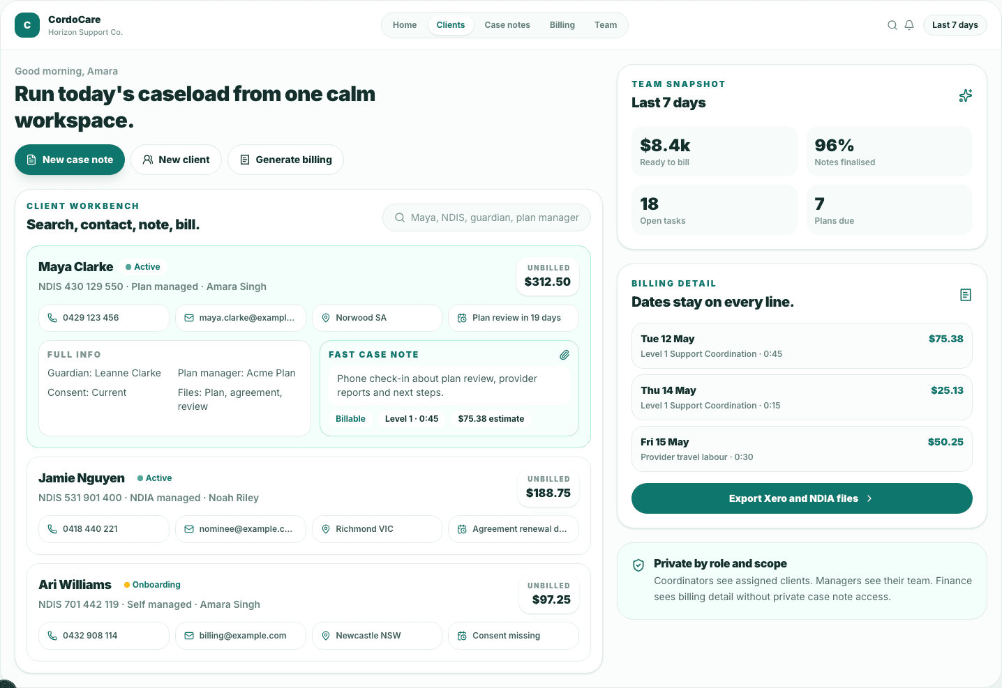Click Jamie Nguyen's UNBILLED $188.75 badge
The height and width of the screenshot is (688, 1002).
[548, 487]
